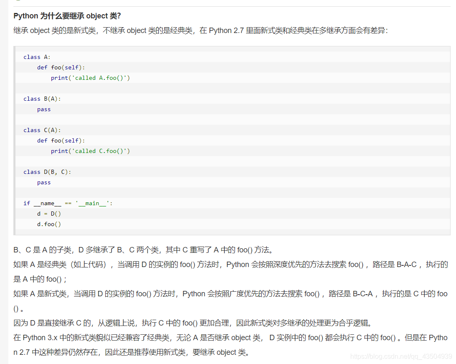Click sentence starting '因为 D 是直接继承 C 的'
Screen dimensions: 456x364
click(193, 323)
